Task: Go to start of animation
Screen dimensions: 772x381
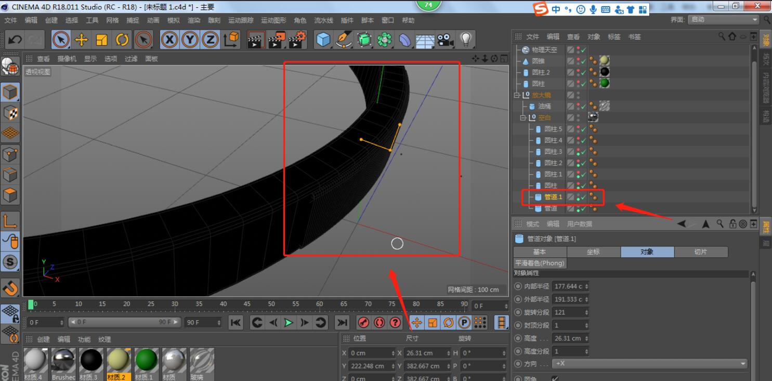Action: click(x=236, y=323)
